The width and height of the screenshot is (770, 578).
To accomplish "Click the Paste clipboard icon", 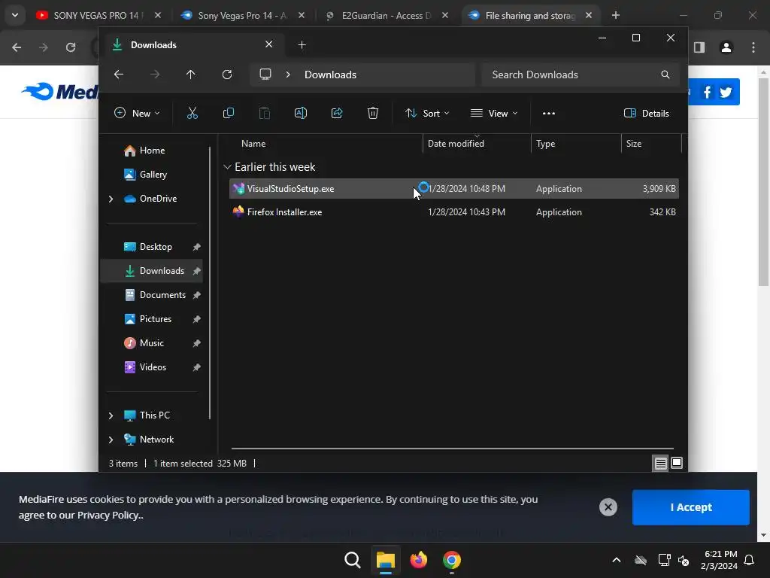I will (x=264, y=114).
